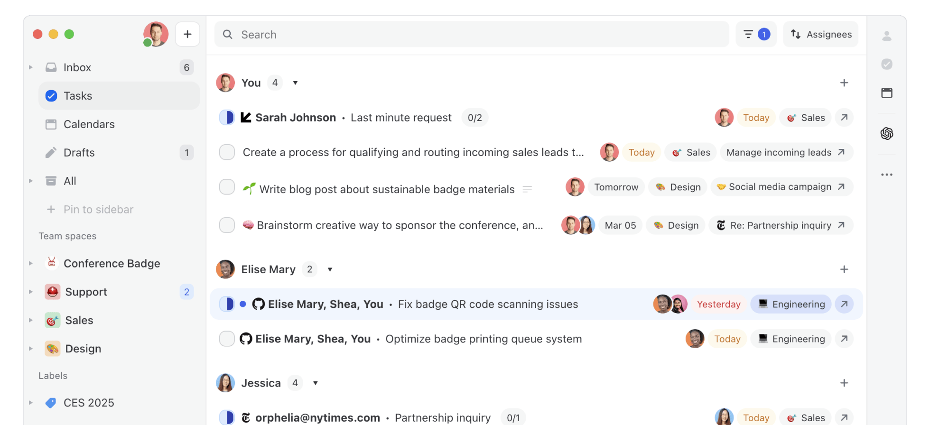The height and width of the screenshot is (425, 930).
Task: Click the checkmark tasks icon in right rail
Action: 886,64
